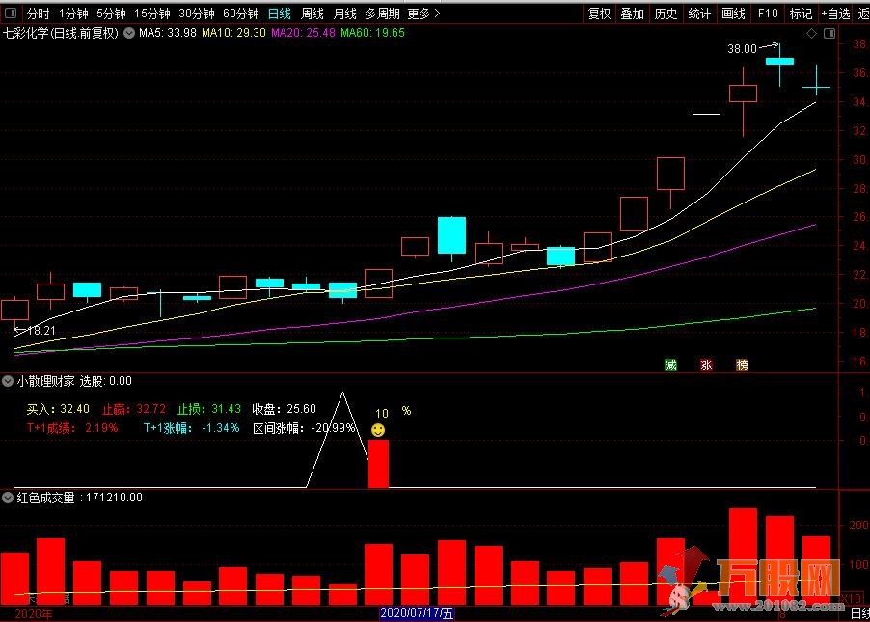Click the 榜 marker icon
Viewport: 870px width, 622px height.
742,365
